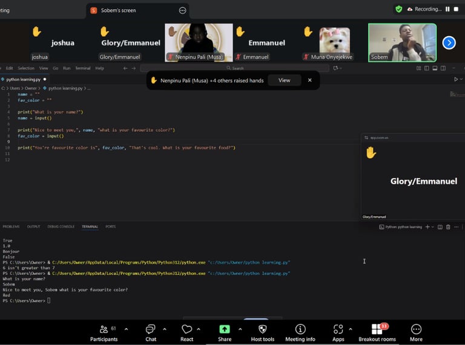Select joshua participant tile
This screenshot has height=345, width=465.
point(62,43)
